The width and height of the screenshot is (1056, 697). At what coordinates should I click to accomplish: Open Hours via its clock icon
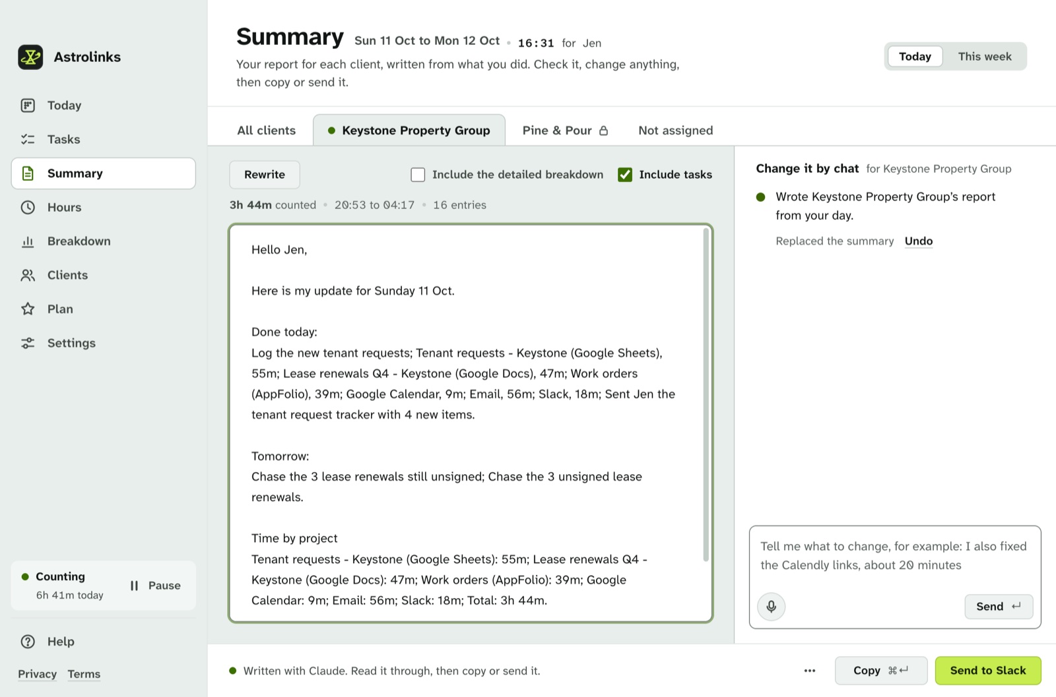[x=28, y=207]
